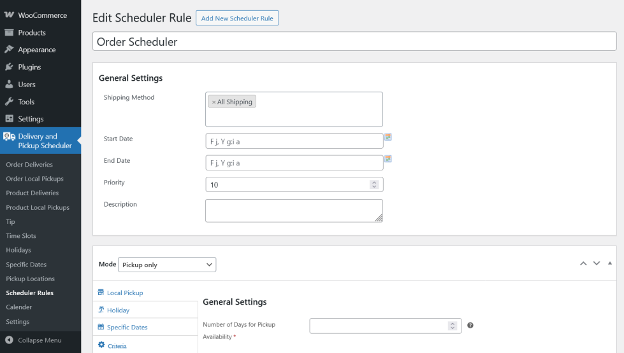
Task: Click the Description text area
Action: coord(294,211)
